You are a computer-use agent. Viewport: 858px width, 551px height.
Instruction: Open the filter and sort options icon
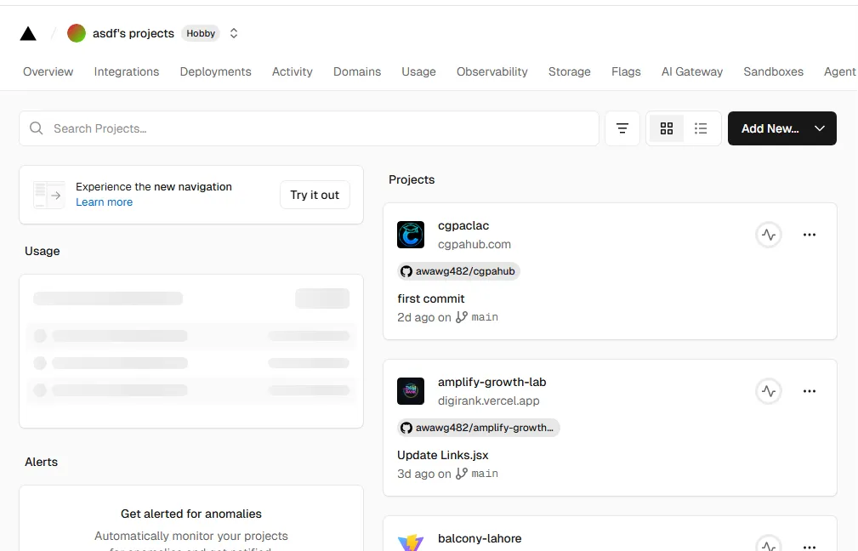pyautogui.click(x=622, y=128)
